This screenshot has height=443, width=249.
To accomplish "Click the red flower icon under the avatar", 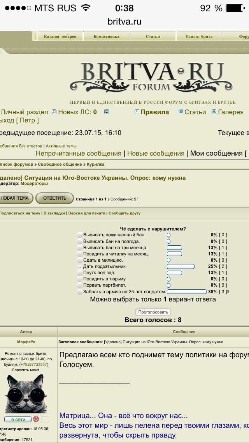I will [x=36, y=420].
